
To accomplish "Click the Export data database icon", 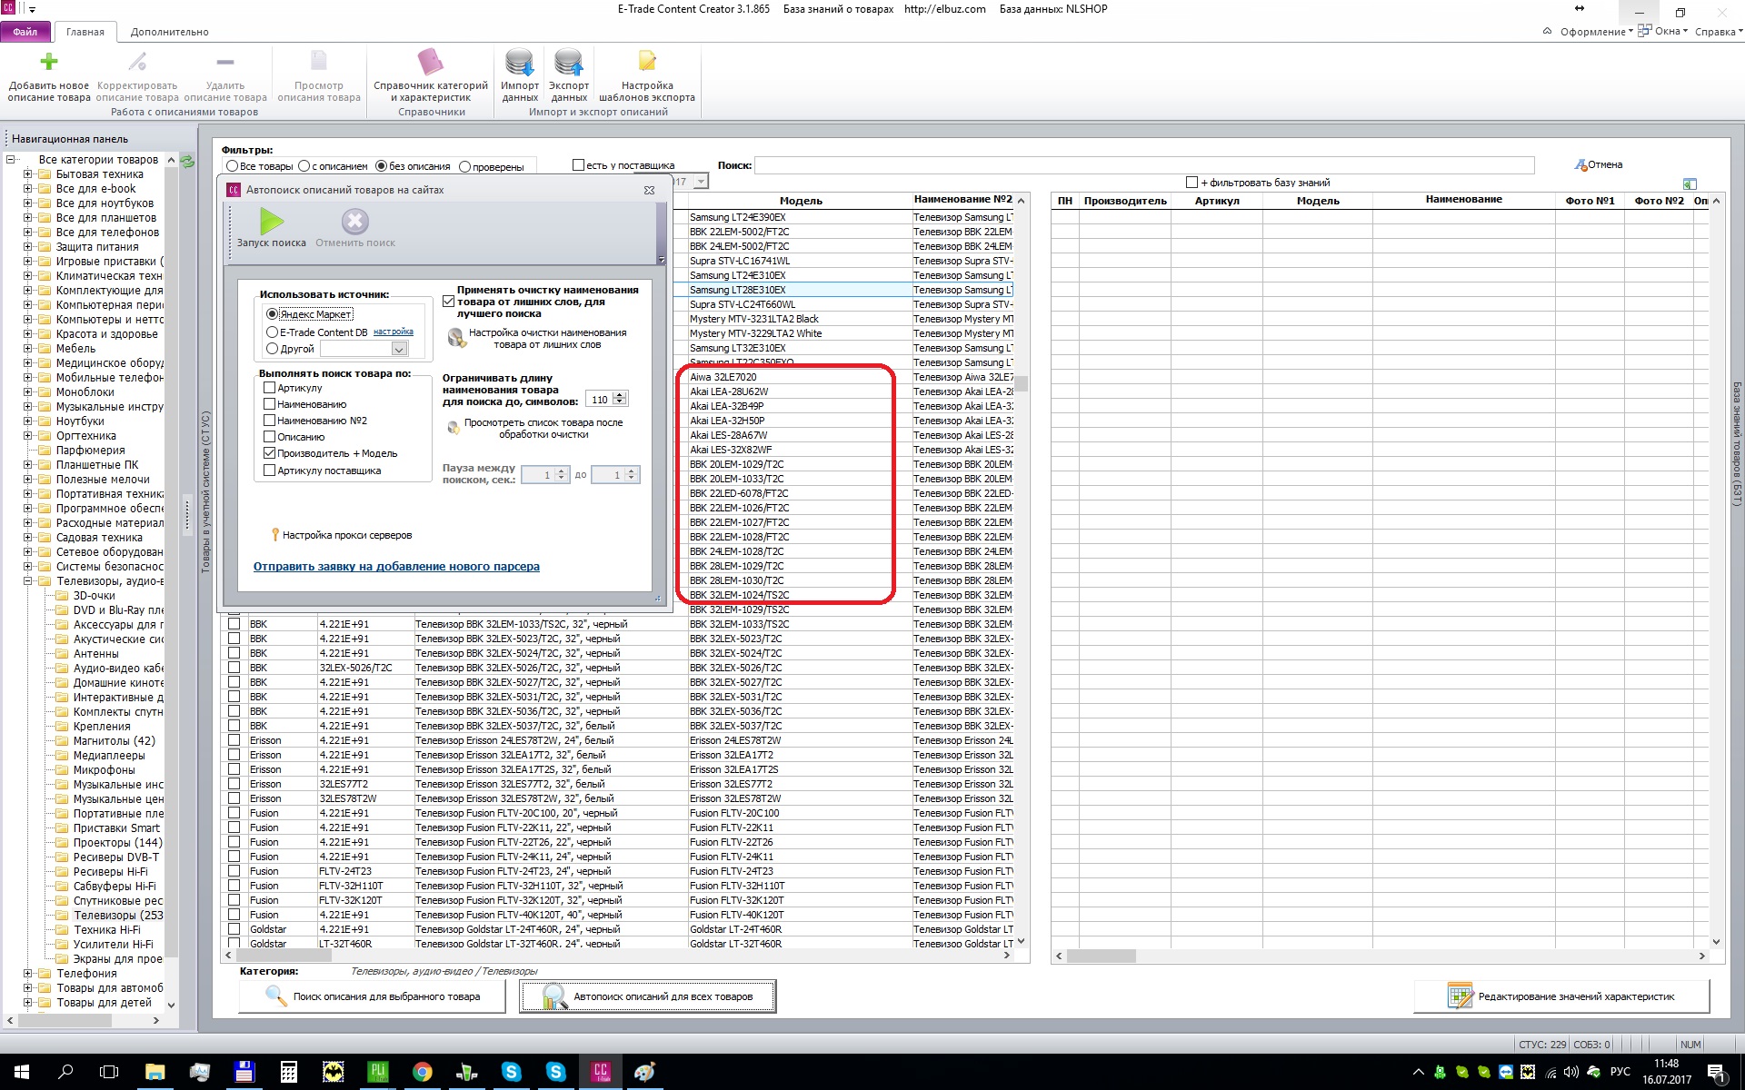I will (x=569, y=62).
